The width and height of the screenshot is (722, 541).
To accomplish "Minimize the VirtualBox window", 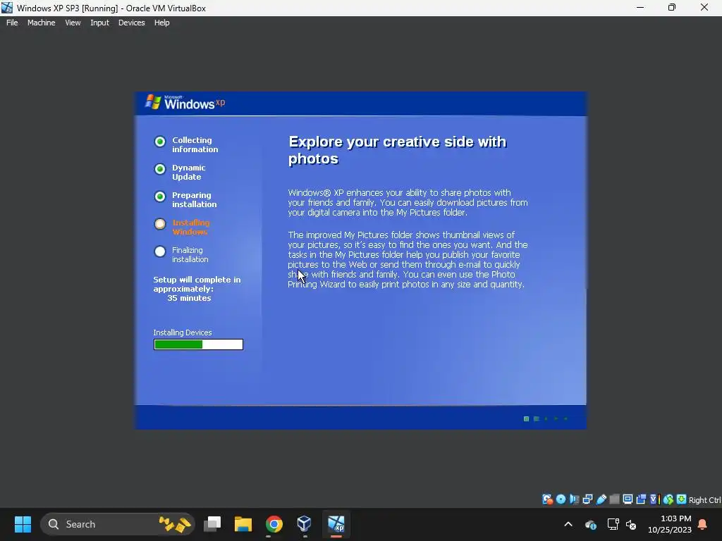I will click(x=640, y=8).
